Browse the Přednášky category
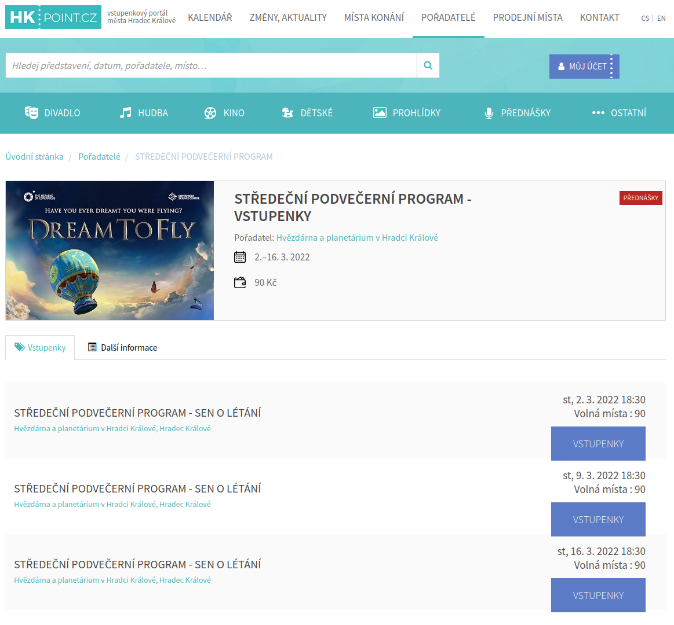 518,113
